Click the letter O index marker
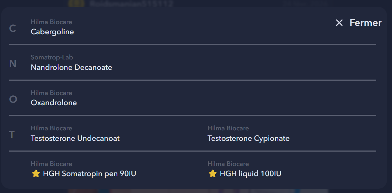392x193 pixels. 13,99
